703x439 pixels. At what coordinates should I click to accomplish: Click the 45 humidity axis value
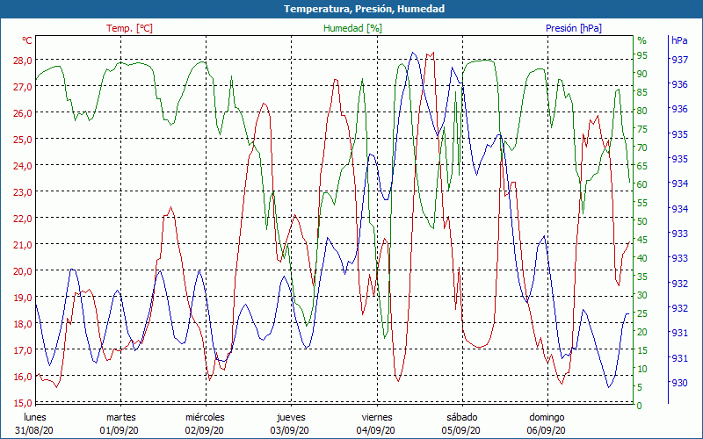click(642, 240)
